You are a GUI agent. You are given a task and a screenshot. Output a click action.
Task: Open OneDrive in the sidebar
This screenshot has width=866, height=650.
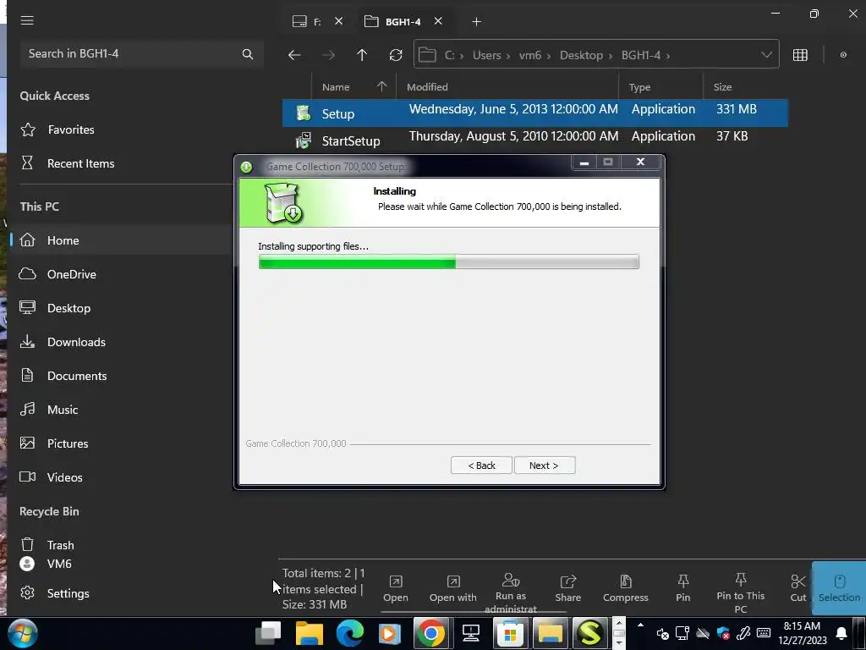tap(71, 274)
